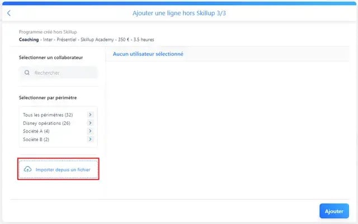
Task: Select Société B (2) row
Action: pyautogui.click(x=58, y=139)
